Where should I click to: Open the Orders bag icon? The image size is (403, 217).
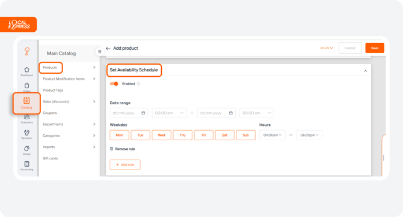point(26,86)
